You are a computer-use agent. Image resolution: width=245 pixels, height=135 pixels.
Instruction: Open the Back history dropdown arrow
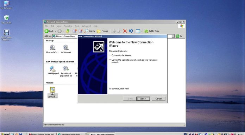pos(55,31)
